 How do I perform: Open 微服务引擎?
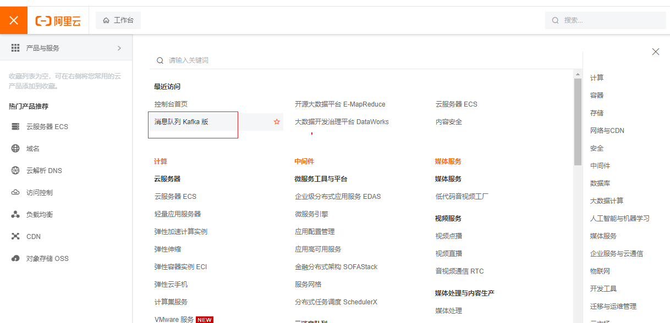[311, 214]
